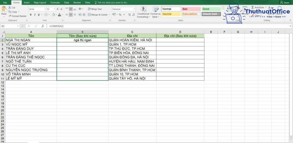Toggle Align Right
293x143 pixels.
[75, 15]
